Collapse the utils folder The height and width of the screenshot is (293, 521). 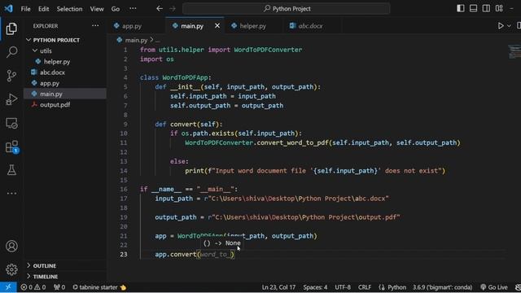[x=46, y=50]
